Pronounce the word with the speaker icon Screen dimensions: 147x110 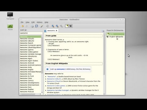(47, 26)
